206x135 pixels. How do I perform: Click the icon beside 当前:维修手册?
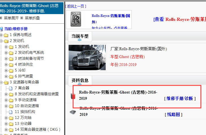point(1,29)
